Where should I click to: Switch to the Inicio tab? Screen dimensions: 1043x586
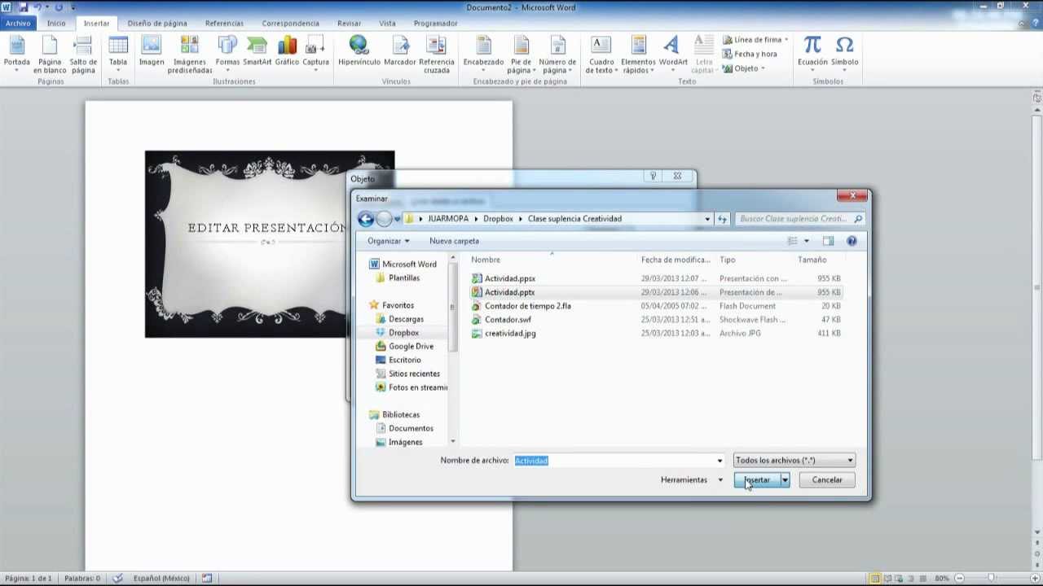(56, 24)
